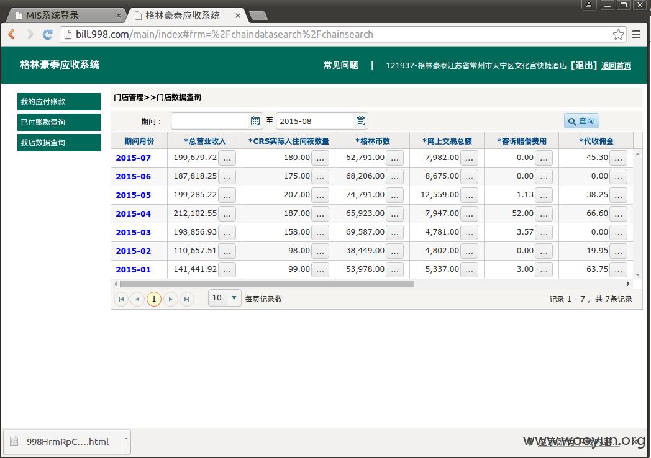Viewport: 651px width, 458px height.
Task: Click ellipsis button beside 199,679.72
Action: tap(227, 158)
